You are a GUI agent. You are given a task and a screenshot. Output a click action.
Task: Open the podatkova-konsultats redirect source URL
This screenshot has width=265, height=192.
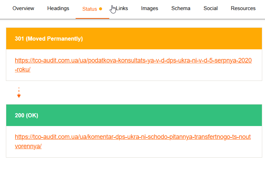click(x=133, y=61)
